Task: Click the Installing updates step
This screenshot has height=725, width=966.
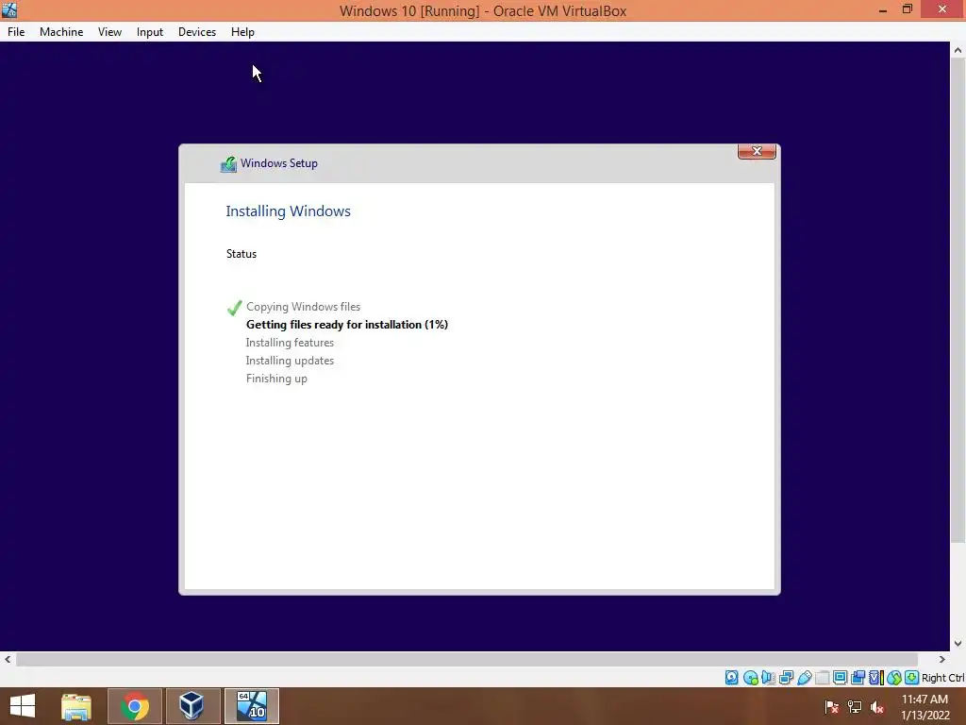Action: click(x=290, y=360)
